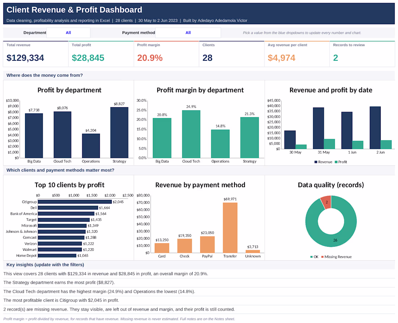Click the Top 10 clients by profit title
Screen dimensions: 398x323
point(69,185)
